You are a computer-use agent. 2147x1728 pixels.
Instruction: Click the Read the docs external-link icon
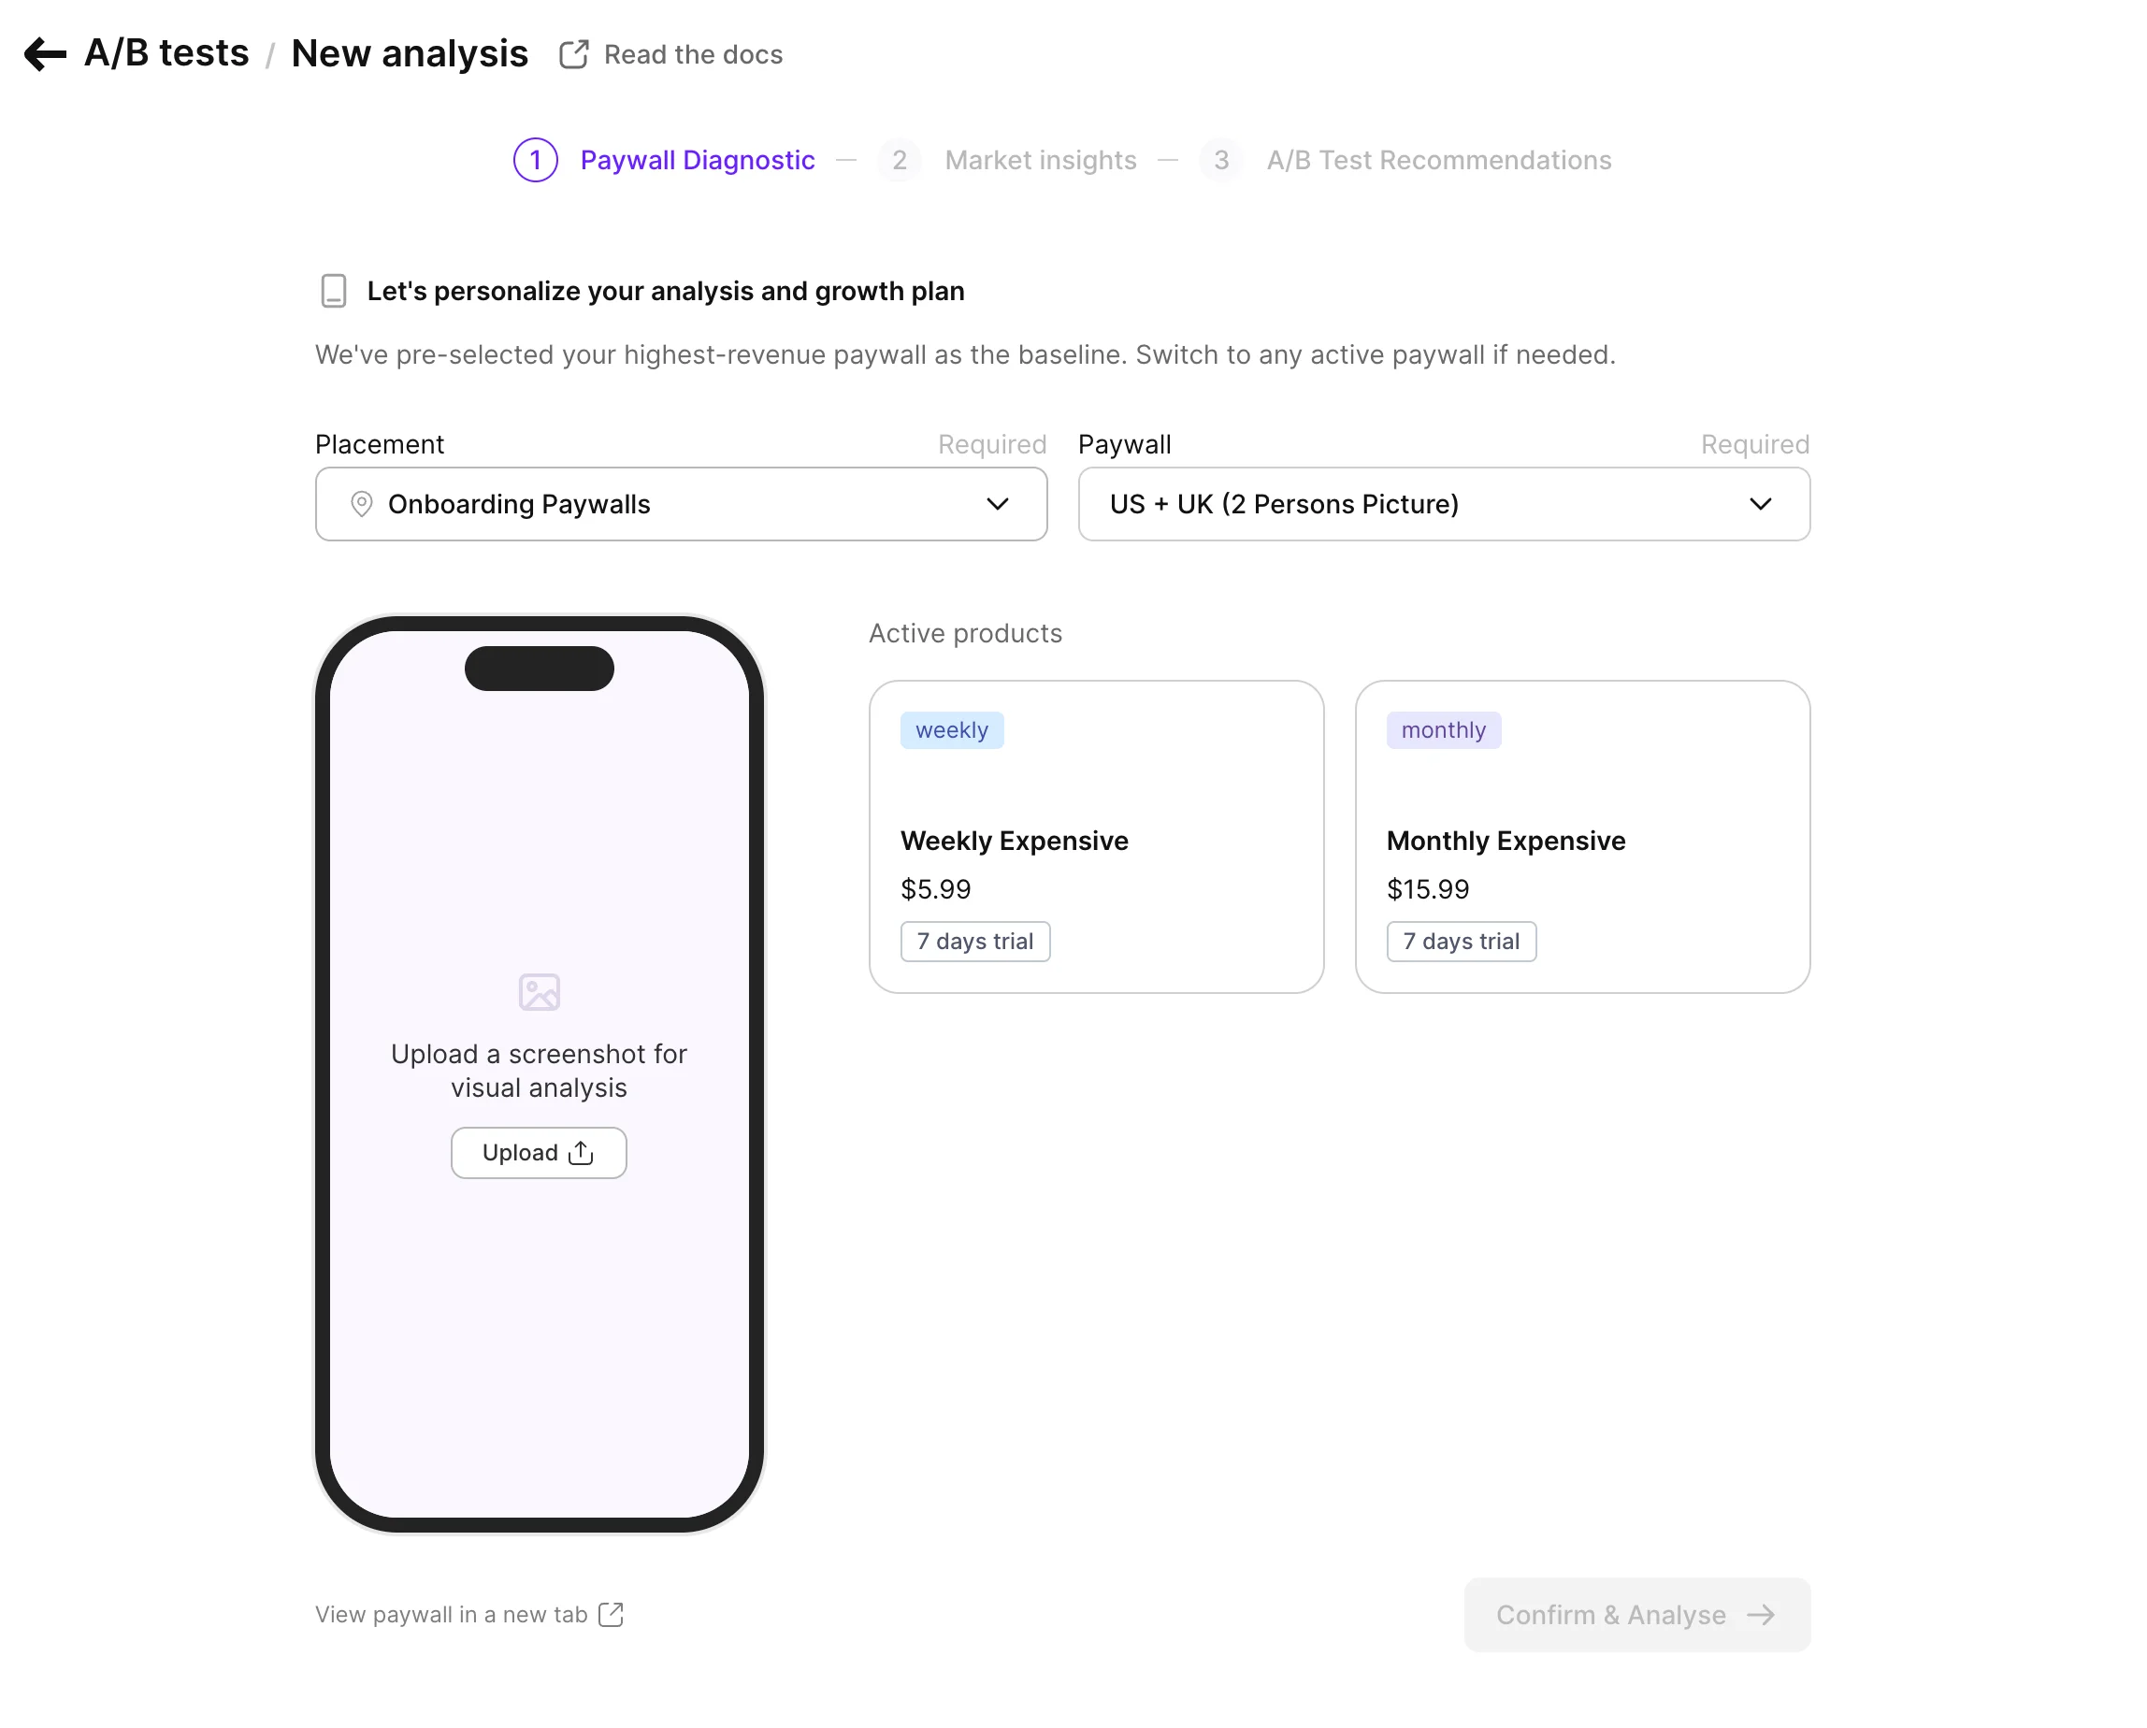(573, 55)
